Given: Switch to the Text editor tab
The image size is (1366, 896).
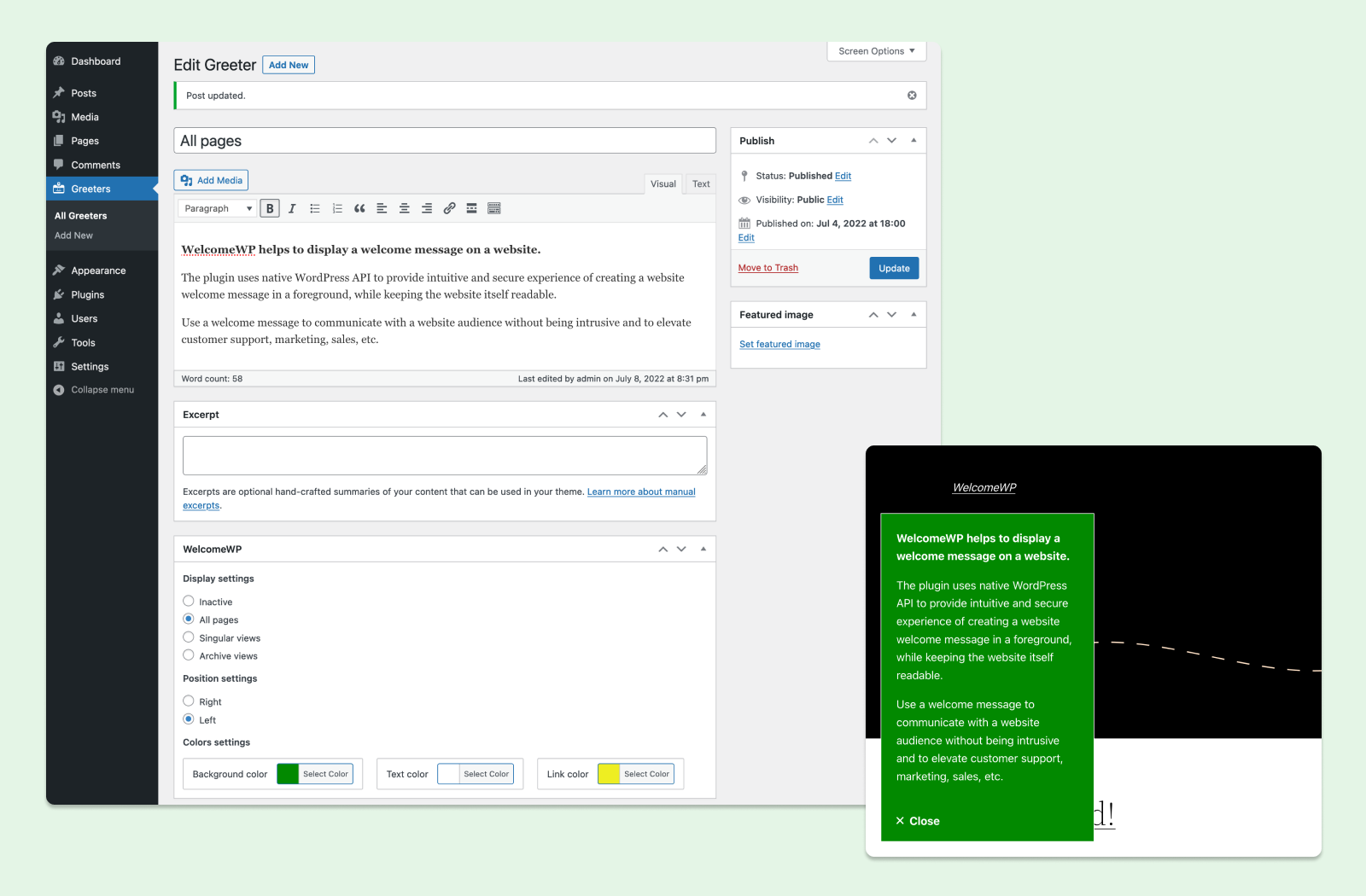Looking at the screenshot, I should pos(701,183).
